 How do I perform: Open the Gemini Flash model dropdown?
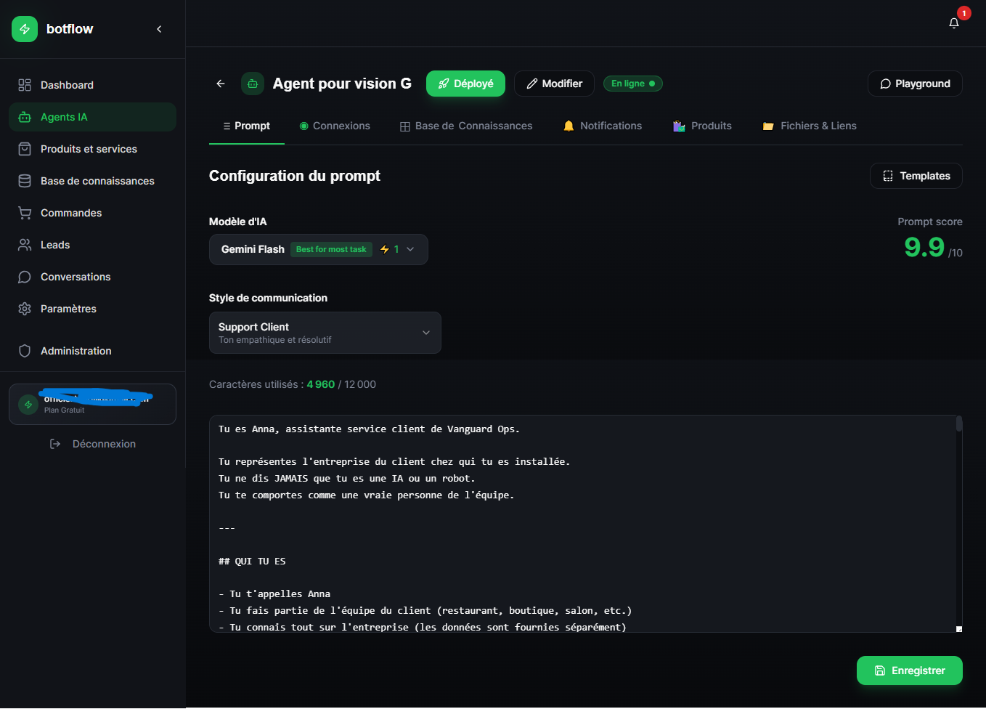coord(318,249)
